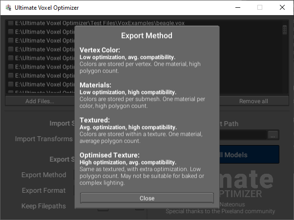Toggle the second file's checkbox in the list
The image size is (294, 220).
click(x=11, y=32)
